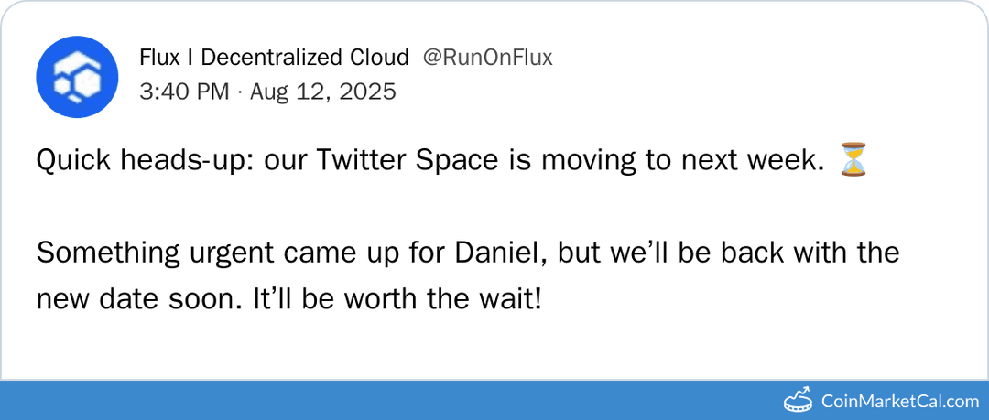Click the Flux blue hexagon profile avatar
This screenshot has height=420, width=989.
[x=77, y=77]
